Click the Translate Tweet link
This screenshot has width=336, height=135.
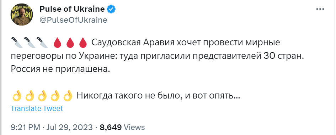(37, 108)
